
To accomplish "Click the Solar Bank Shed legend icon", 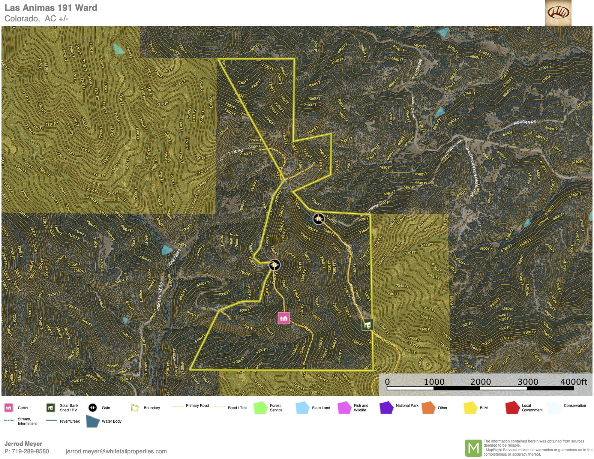I will point(51,408).
